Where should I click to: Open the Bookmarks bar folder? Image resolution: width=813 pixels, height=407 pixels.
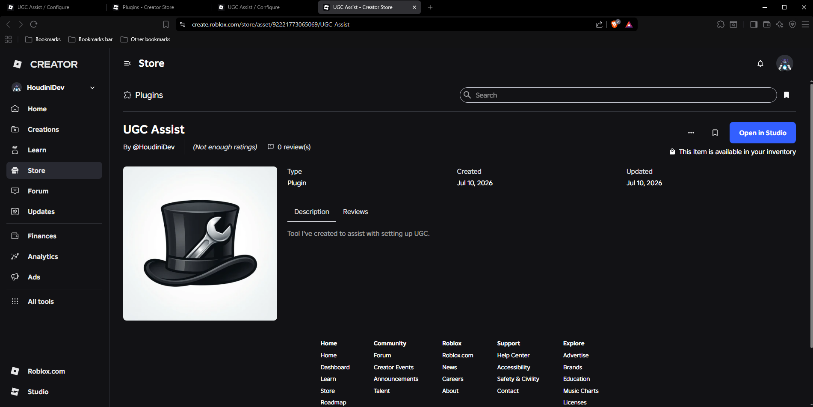tap(91, 39)
